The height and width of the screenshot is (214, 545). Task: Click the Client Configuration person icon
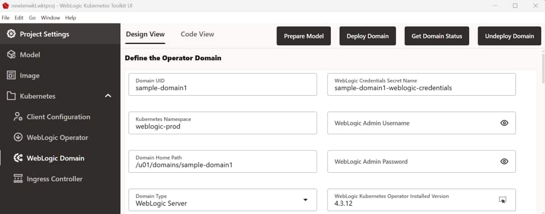coord(18,116)
